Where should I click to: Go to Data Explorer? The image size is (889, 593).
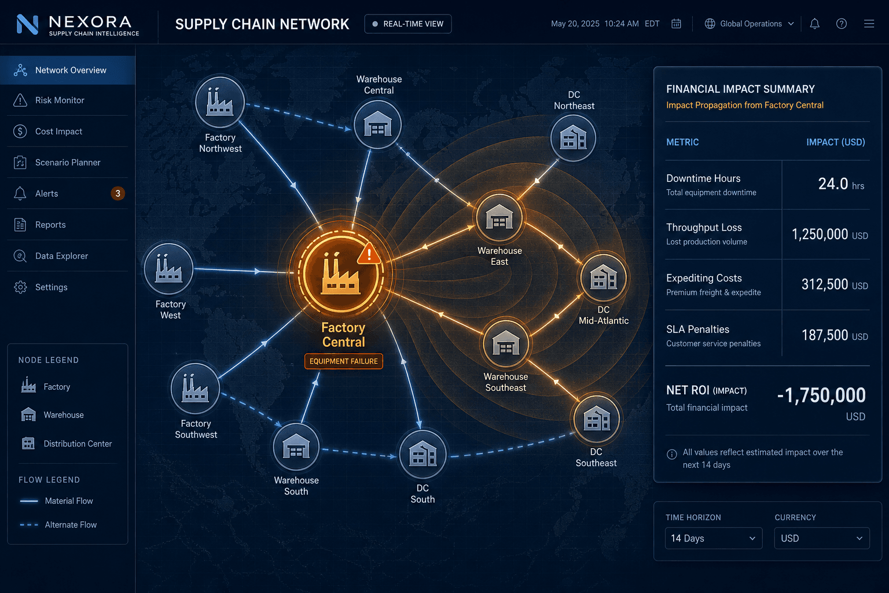[x=68, y=256]
